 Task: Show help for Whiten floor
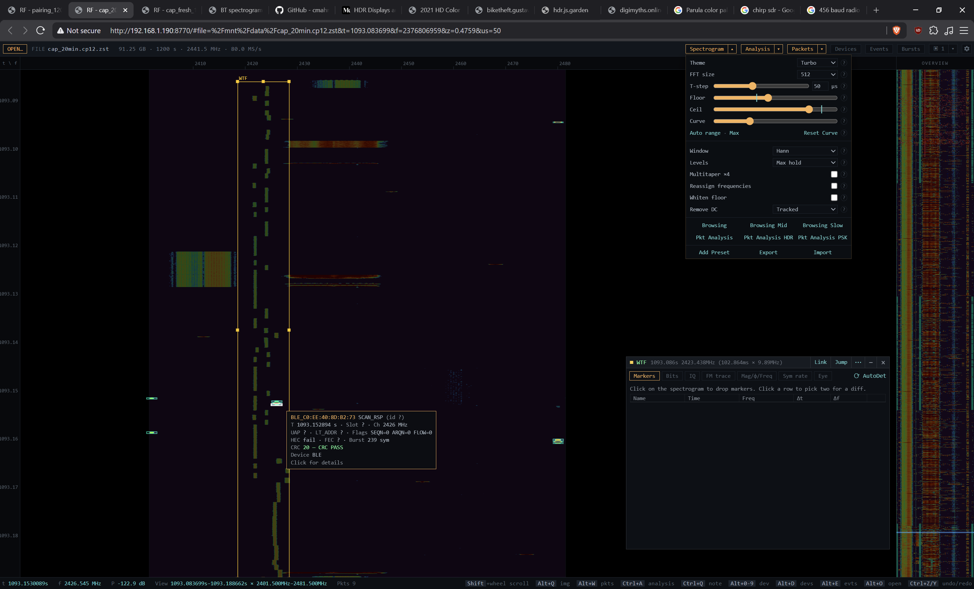coord(843,197)
